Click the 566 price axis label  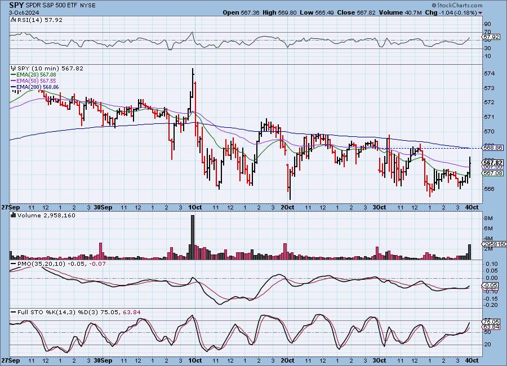[489, 189]
